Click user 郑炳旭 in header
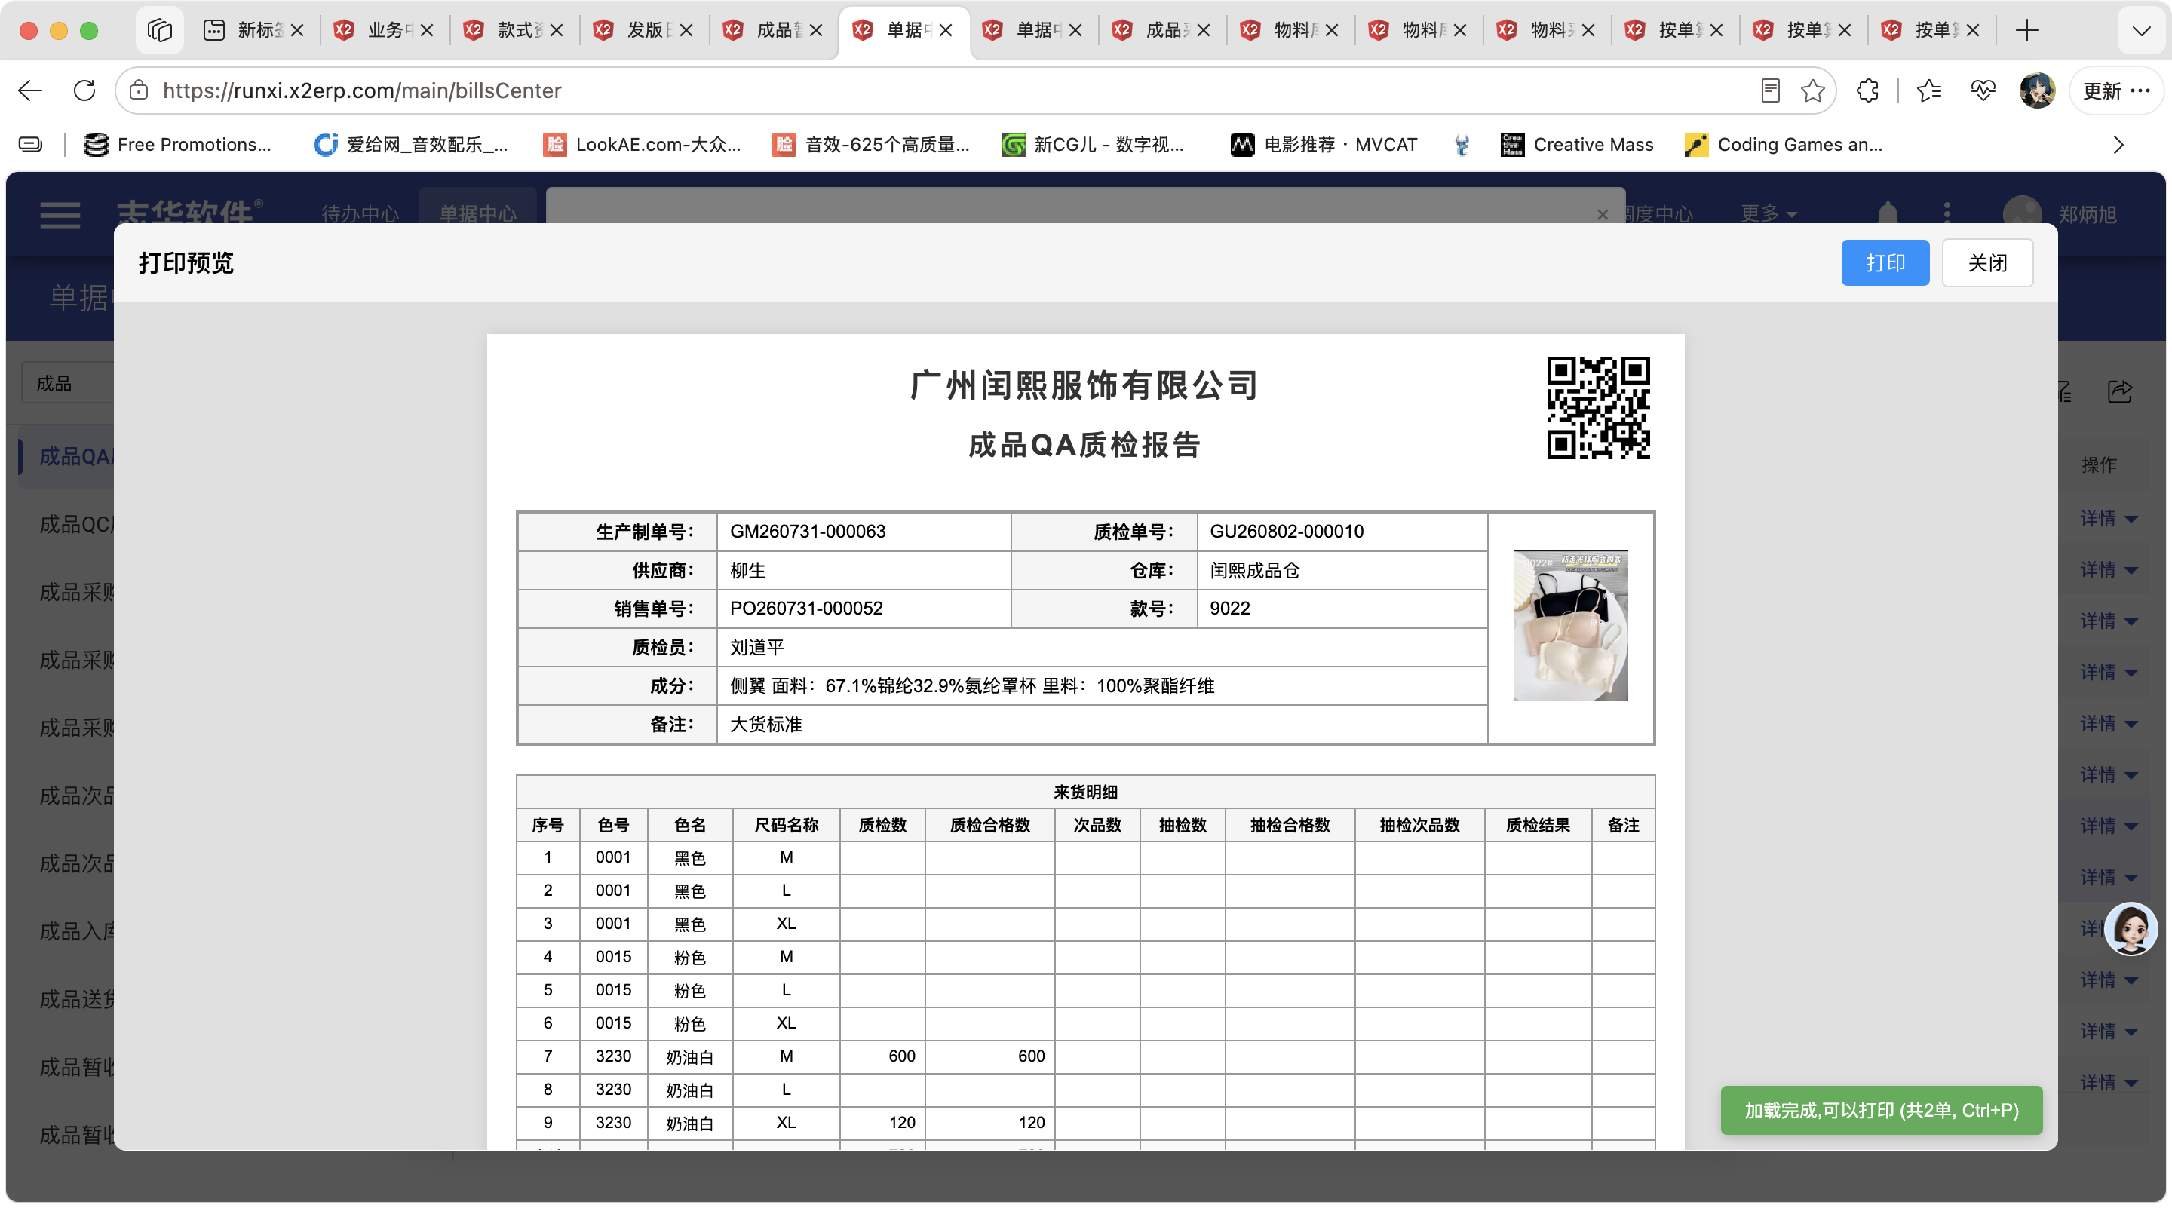 tap(2060, 214)
